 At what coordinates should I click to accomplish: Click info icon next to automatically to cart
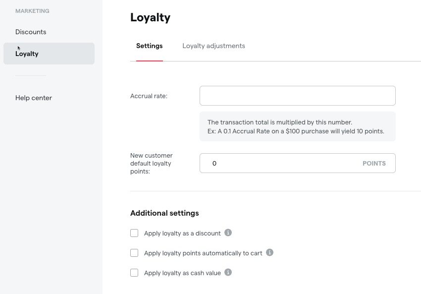tap(269, 253)
